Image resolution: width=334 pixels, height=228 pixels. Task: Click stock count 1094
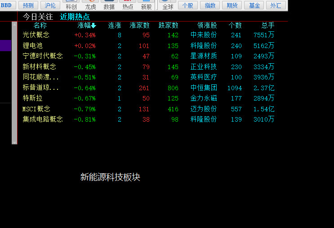[235, 88]
